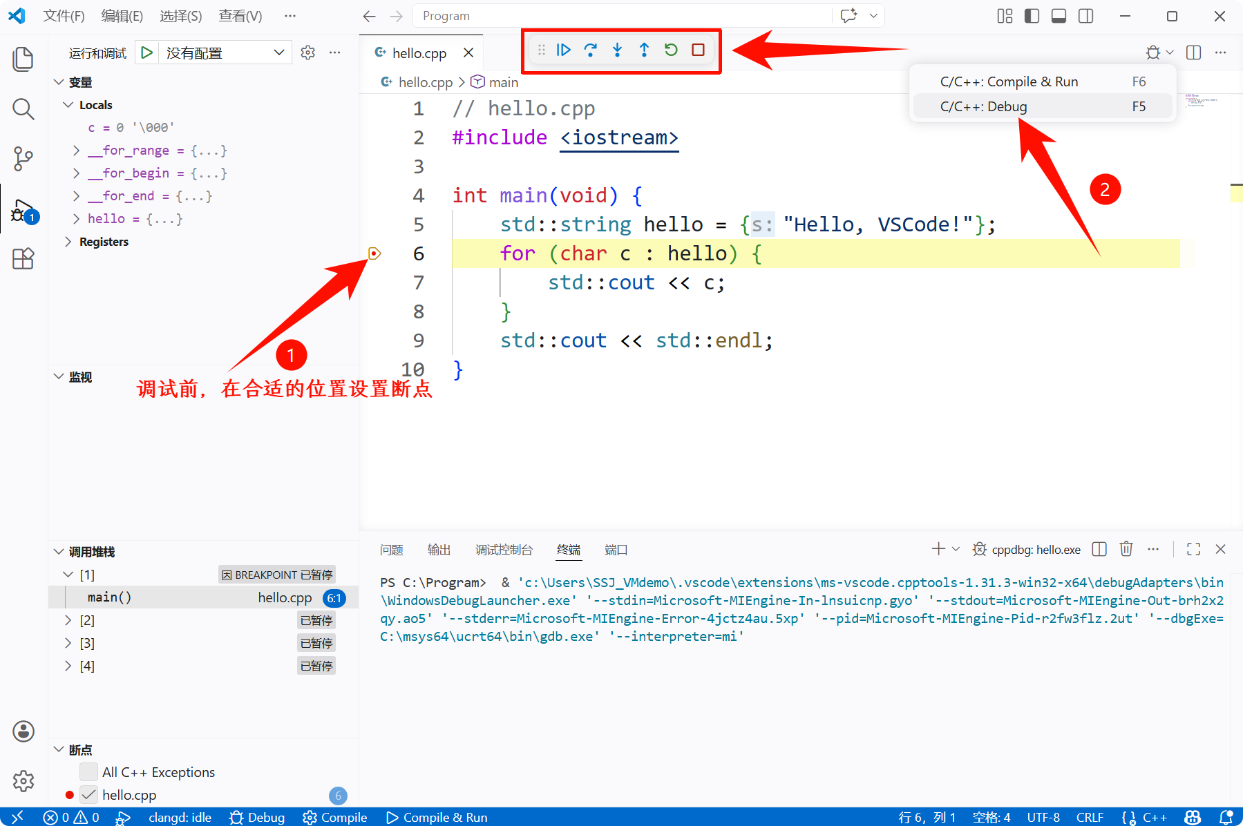Click the Program command center search box
The image size is (1243, 826).
point(622,16)
